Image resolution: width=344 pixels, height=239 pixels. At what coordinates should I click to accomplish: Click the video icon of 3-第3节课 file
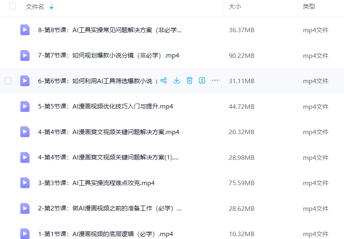25,183
